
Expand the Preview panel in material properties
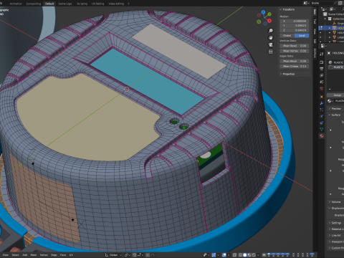(335, 108)
